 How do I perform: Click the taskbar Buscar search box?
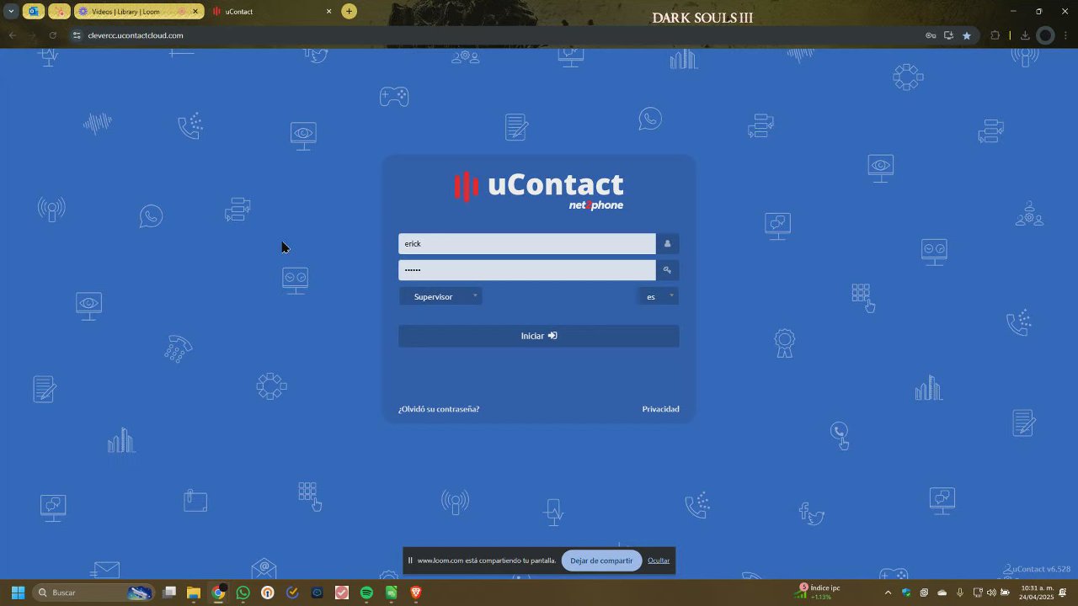pos(94,593)
